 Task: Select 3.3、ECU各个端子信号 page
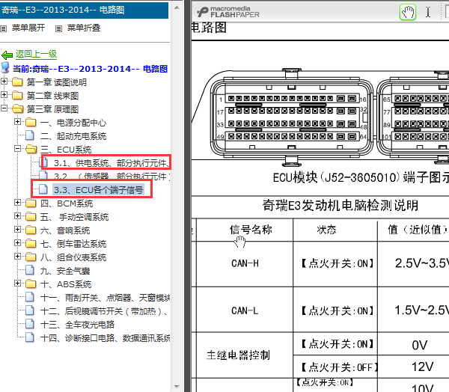tap(99, 190)
